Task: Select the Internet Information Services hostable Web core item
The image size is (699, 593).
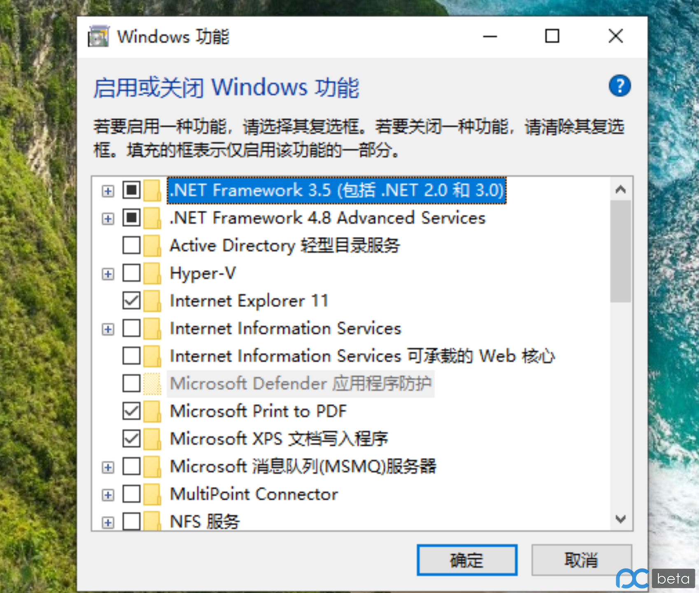Action: coord(362,356)
